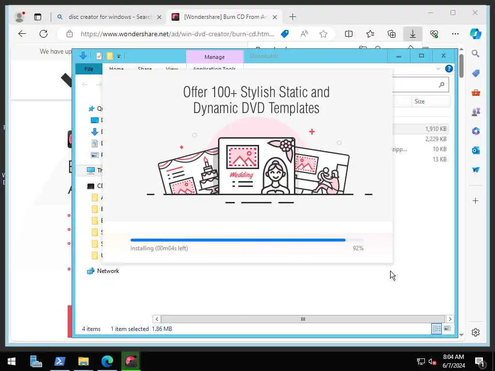Go back in the Edge browser
The width and height of the screenshot is (495, 371).
click(x=22, y=34)
